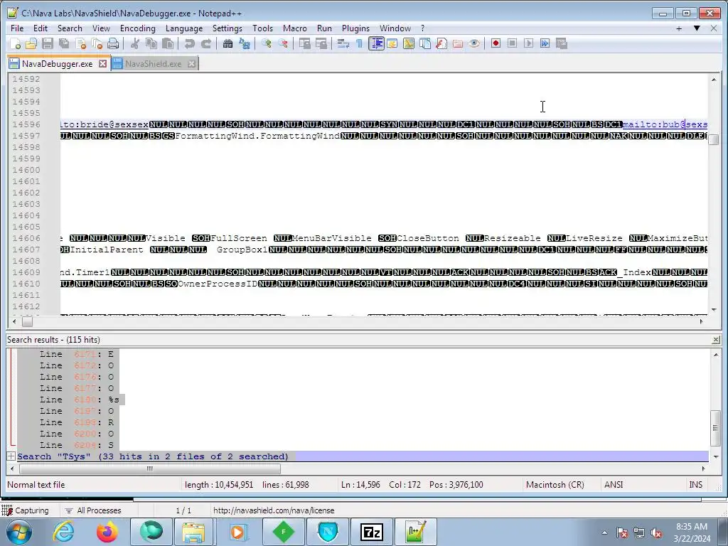Open the Document List panel icon
728x546 pixels.
click(425, 43)
